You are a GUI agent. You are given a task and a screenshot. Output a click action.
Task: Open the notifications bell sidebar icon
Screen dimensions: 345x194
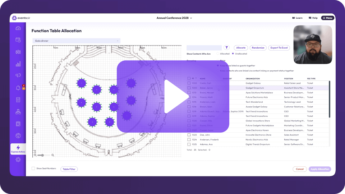pyautogui.click(x=18, y=88)
